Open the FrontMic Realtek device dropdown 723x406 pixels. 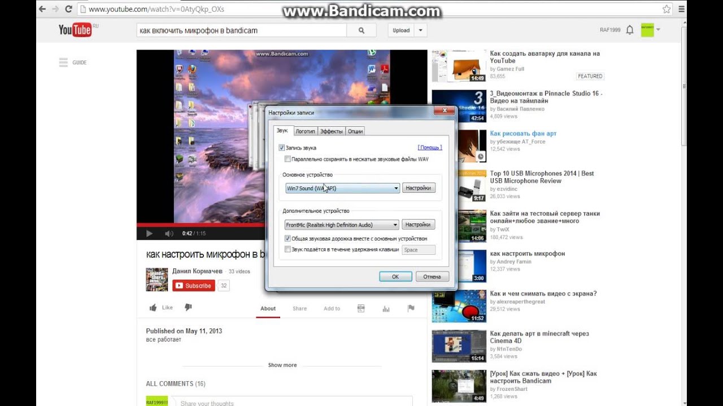pyautogui.click(x=342, y=225)
